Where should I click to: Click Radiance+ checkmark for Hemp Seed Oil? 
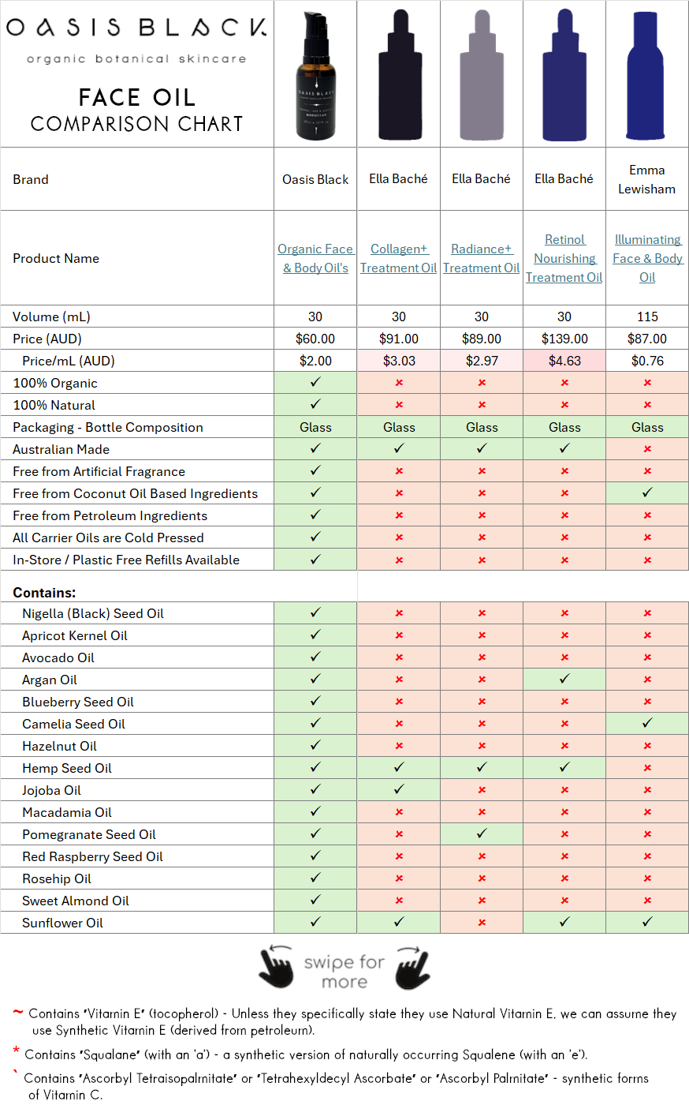pos(482,767)
